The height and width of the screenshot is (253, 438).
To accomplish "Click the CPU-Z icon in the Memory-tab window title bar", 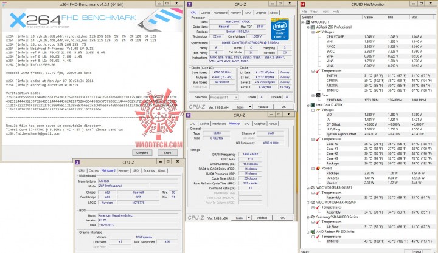I will 189,115.
